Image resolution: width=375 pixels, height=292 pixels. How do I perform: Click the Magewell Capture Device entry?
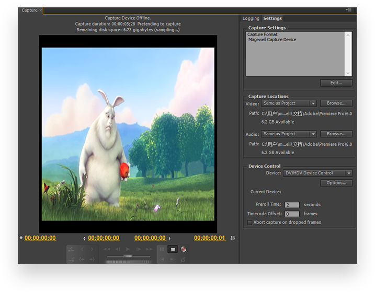272,40
